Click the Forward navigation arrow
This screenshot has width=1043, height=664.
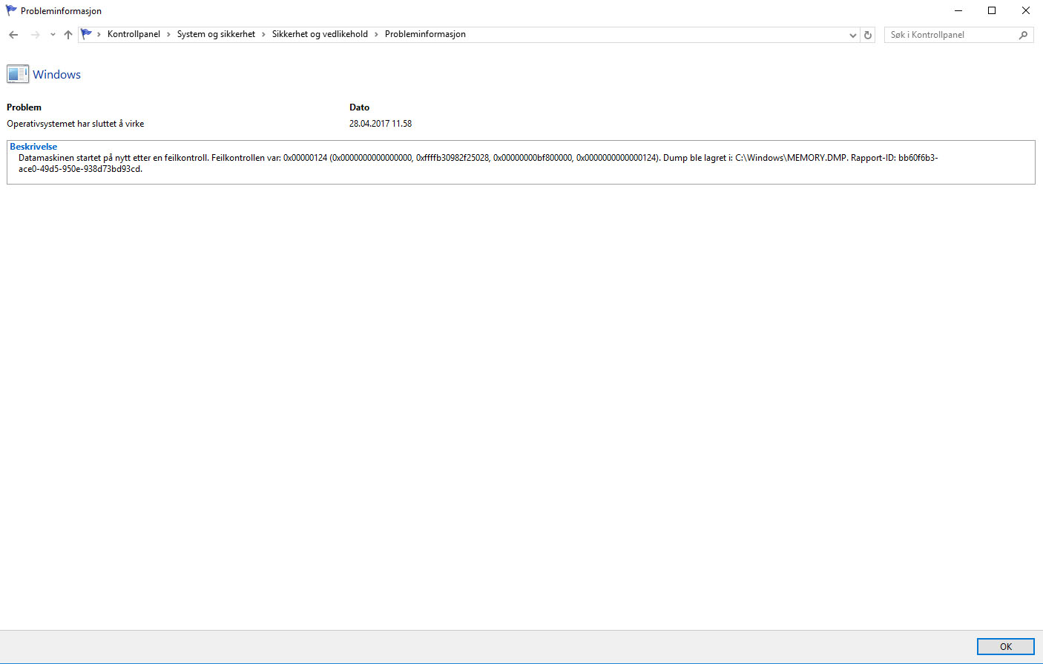[35, 35]
